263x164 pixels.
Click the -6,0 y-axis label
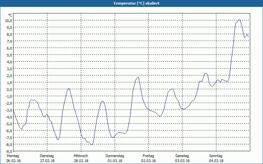9,131
